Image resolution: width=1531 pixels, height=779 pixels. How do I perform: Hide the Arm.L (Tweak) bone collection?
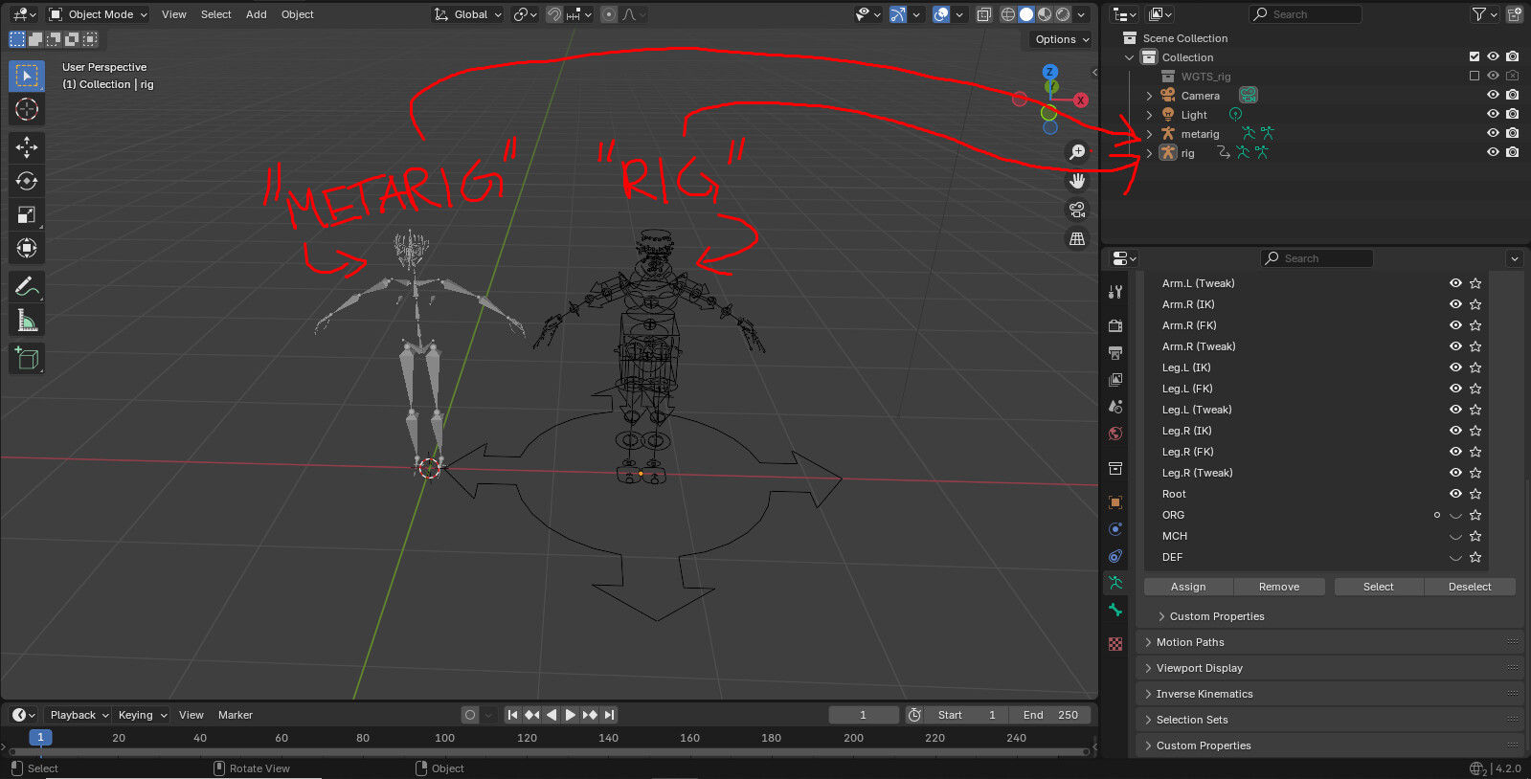(1455, 283)
